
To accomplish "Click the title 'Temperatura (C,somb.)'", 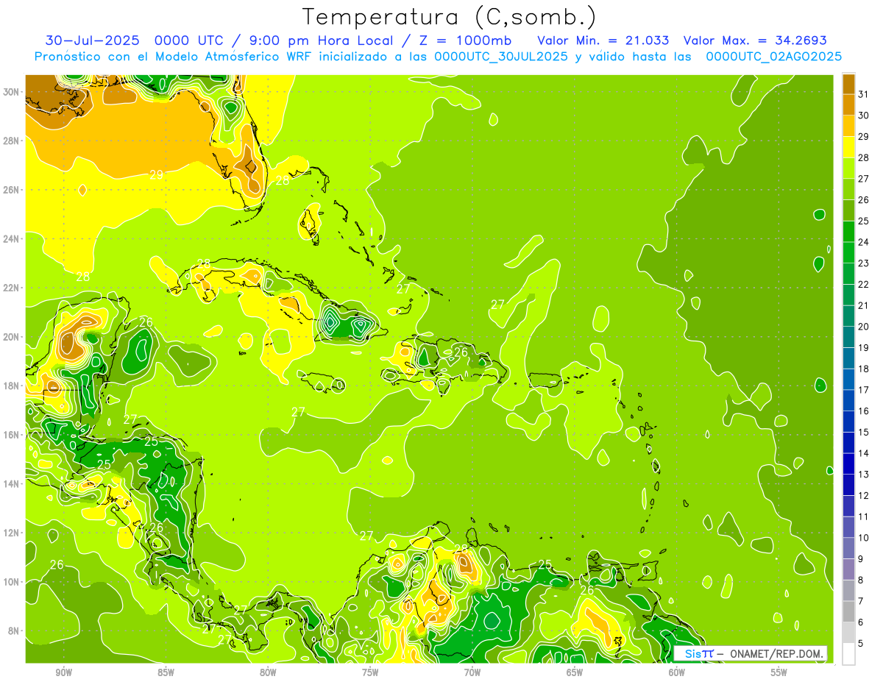I will [x=449, y=17].
